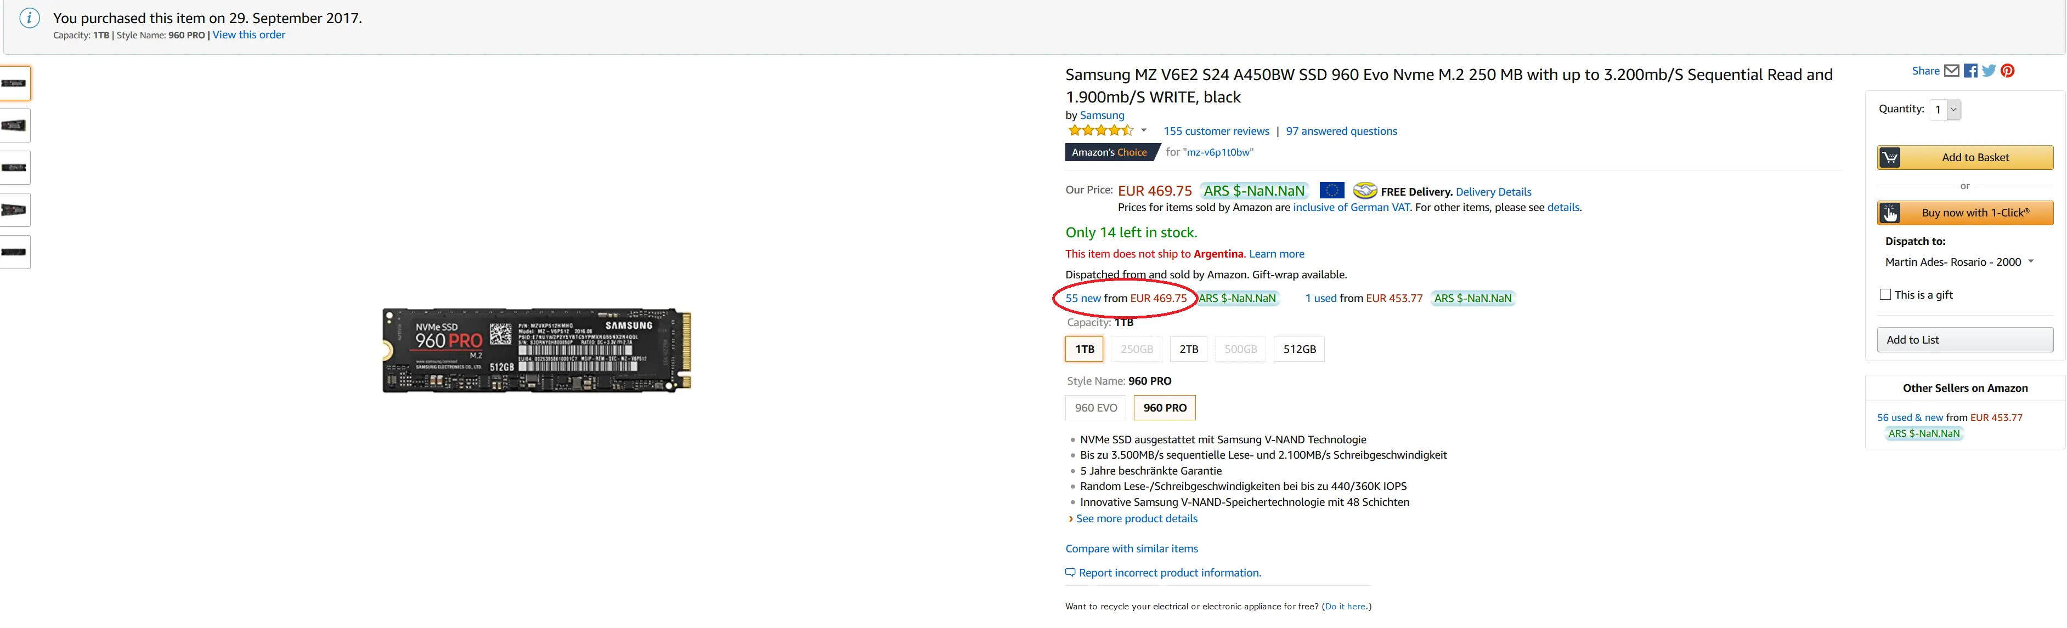Screen dimensions: 2067x628
Task: Click the Add to List button
Action: tap(1964, 340)
